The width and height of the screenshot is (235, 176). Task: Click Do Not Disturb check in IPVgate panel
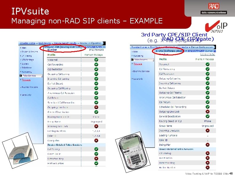pos(96,83)
